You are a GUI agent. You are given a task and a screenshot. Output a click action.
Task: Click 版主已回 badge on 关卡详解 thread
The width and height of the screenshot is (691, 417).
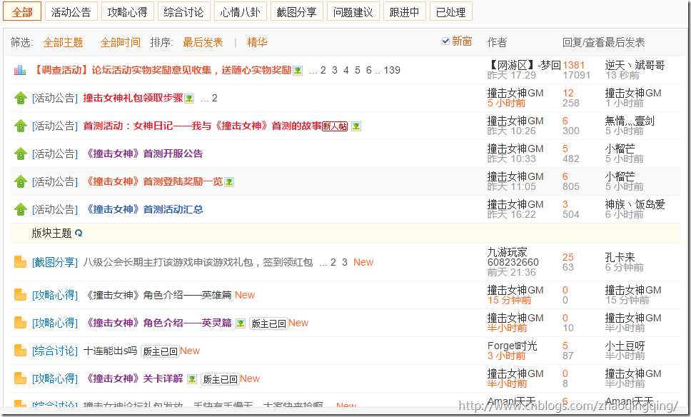pos(219,379)
